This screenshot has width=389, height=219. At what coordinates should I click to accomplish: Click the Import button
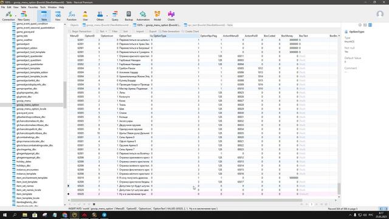[138, 32]
